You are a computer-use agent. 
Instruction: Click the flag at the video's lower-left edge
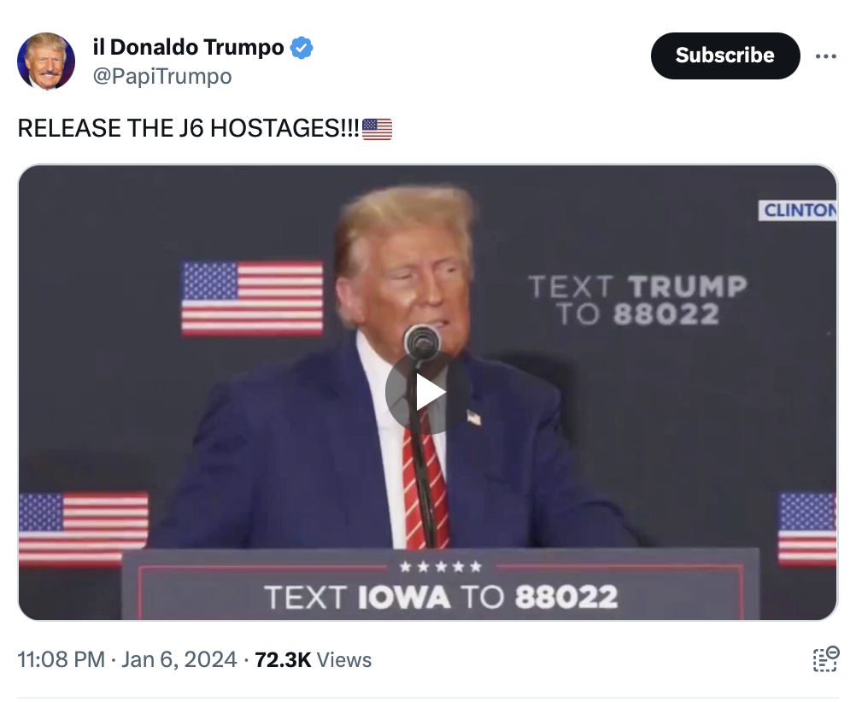(83, 529)
